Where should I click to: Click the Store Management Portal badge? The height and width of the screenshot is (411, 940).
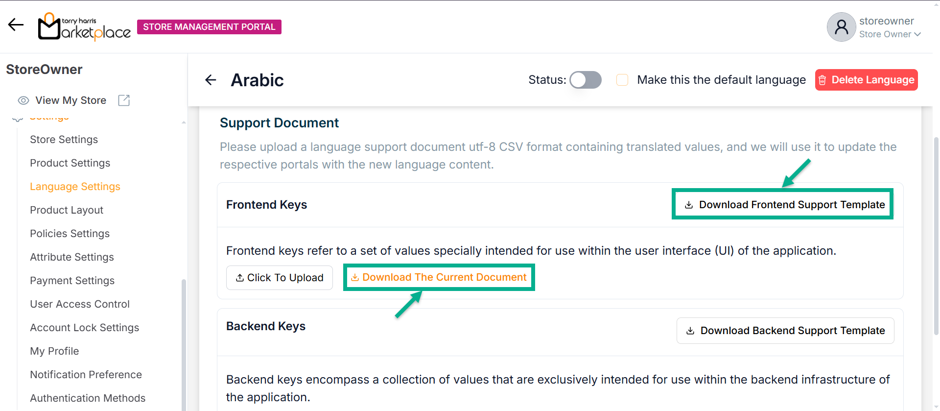coord(209,27)
